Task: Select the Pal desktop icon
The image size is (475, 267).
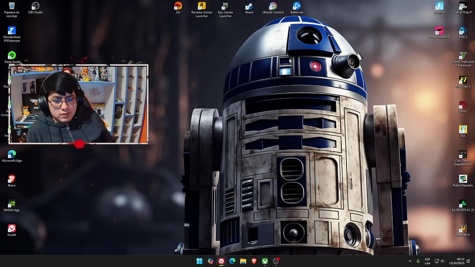Action: pyautogui.click(x=463, y=132)
